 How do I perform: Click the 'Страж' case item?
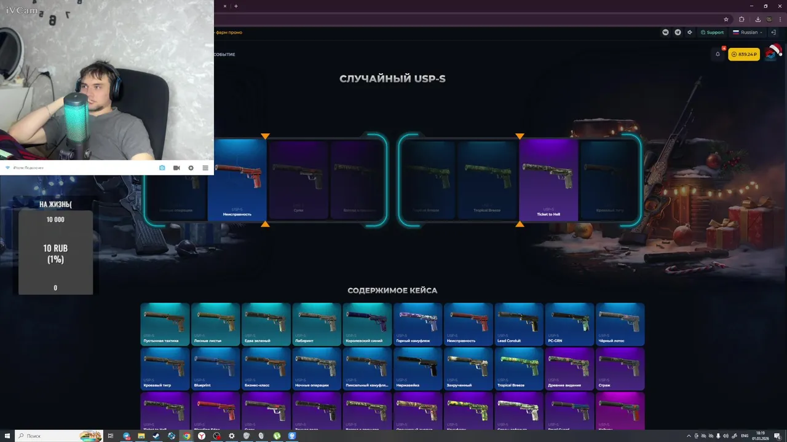pos(620,369)
